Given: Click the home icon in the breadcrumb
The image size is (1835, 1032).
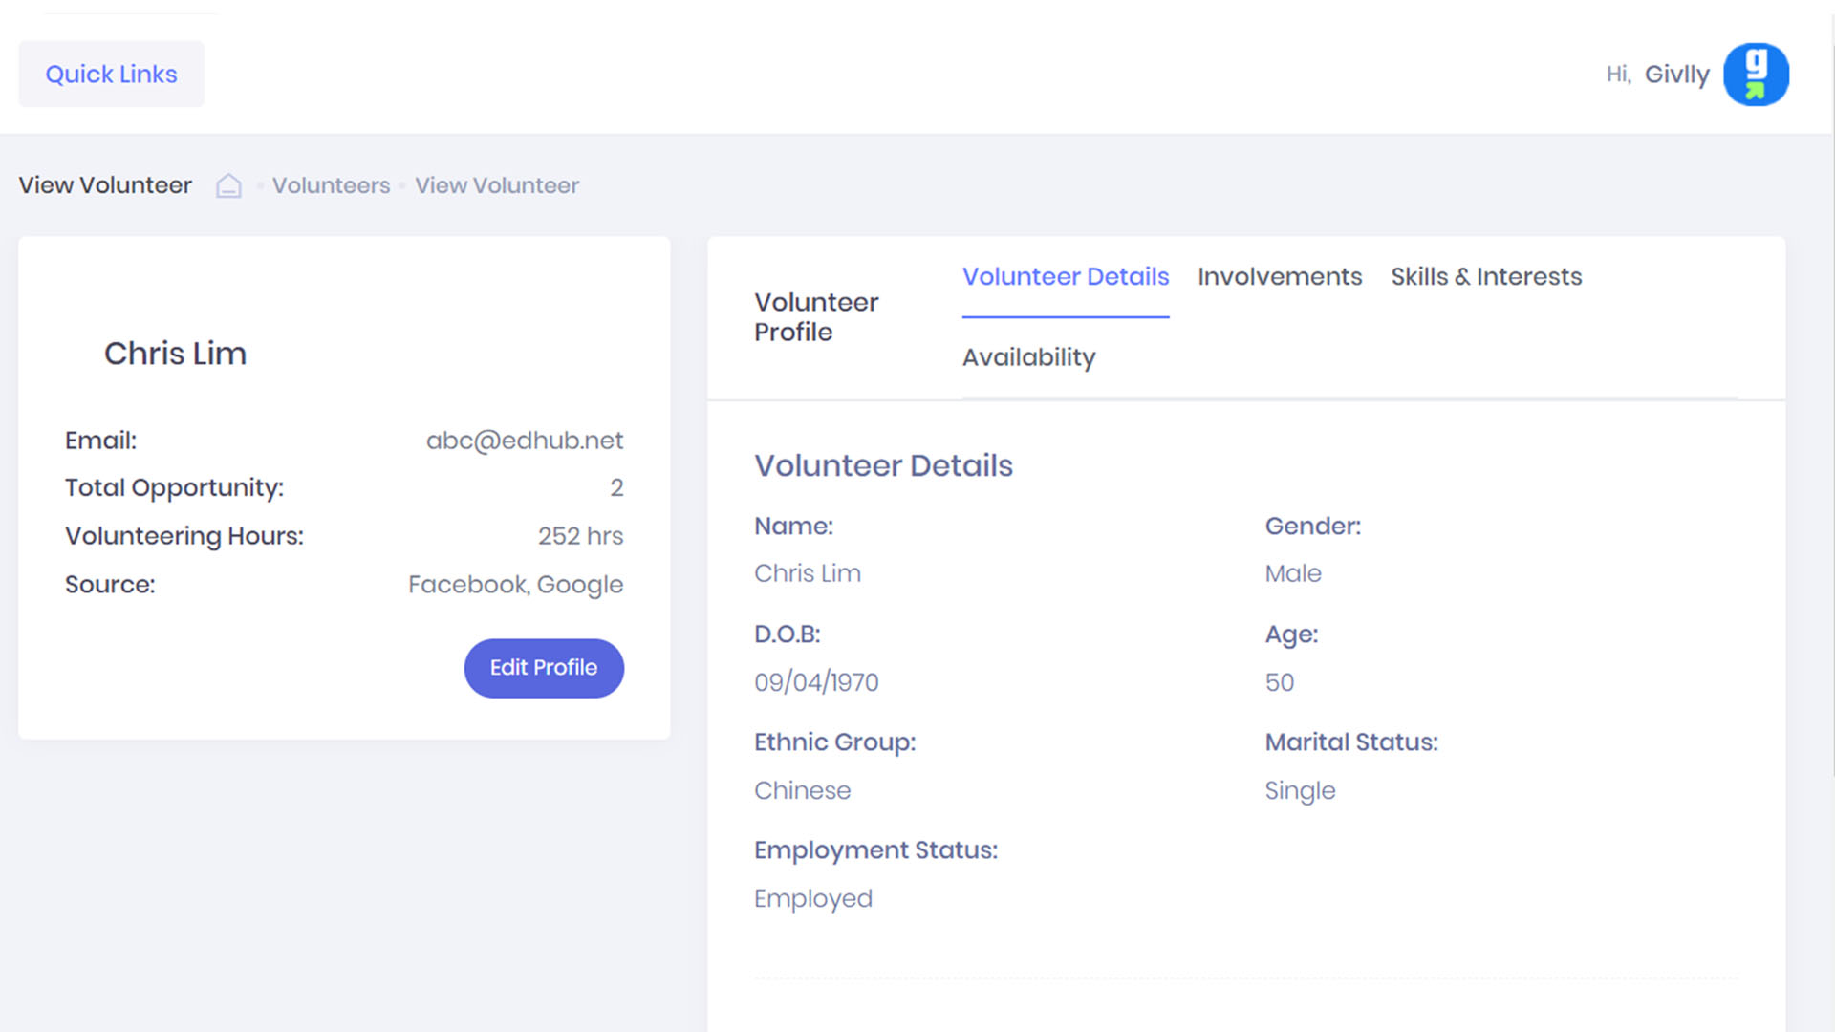Looking at the screenshot, I should (x=228, y=185).
